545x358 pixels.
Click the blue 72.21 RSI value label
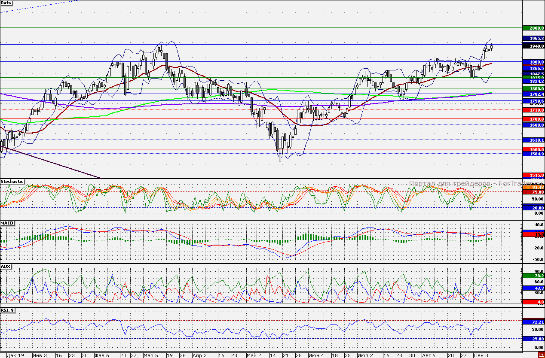533,322
